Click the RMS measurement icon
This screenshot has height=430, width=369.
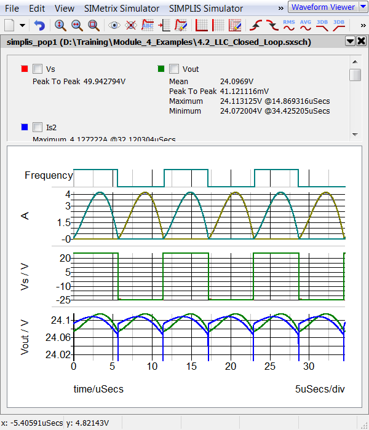[288, 25]
